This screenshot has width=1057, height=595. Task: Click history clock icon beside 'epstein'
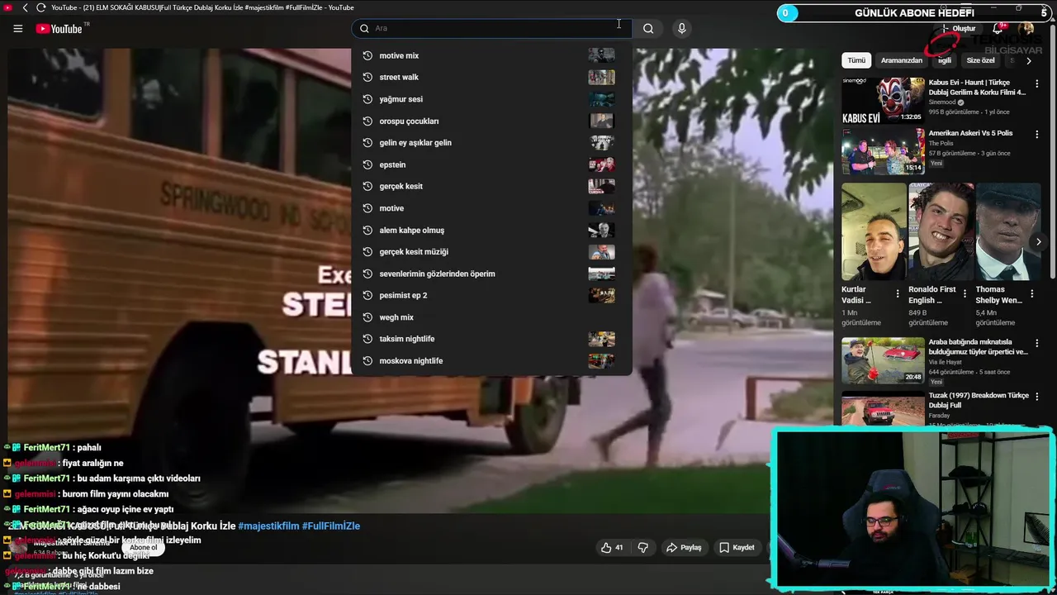[367, 164]
